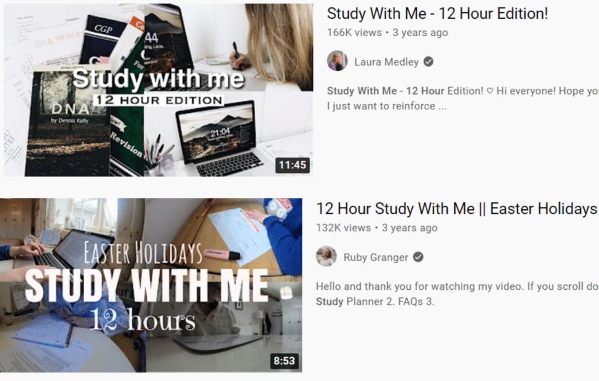Click '132K views' metadata text
This screenshot has height=381, width=599.
(x=343, y=228)
